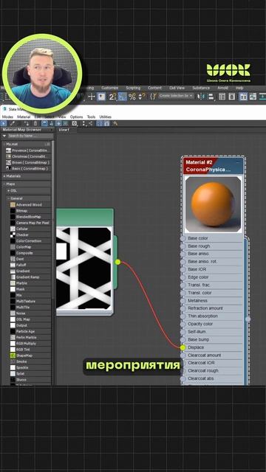Open the Customize menu
Viewport: 266px width, 472px height.
coord(110,88)
